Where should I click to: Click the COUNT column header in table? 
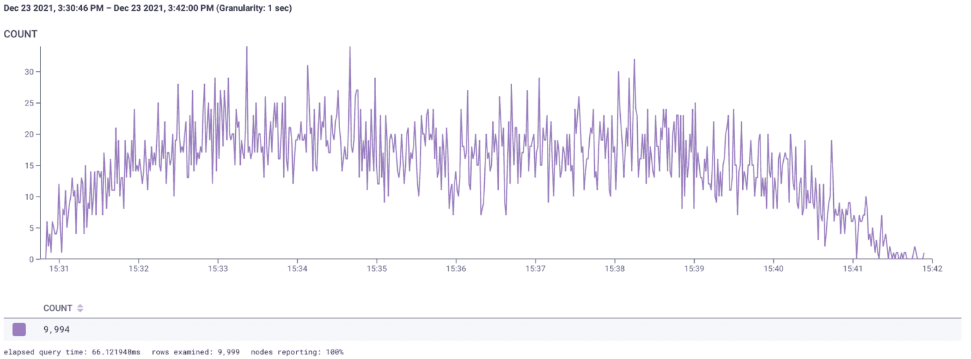58,308
